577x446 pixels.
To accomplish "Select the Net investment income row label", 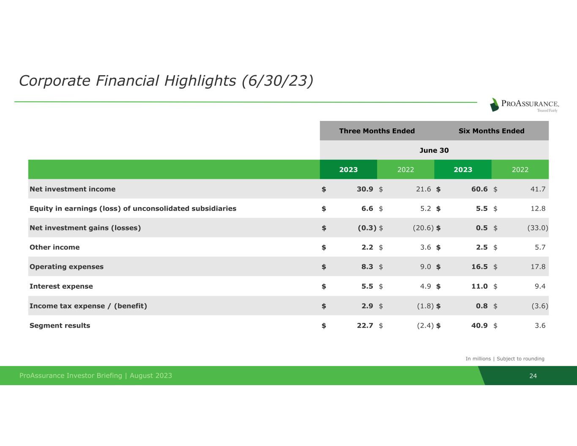I will (x=72, y=189).
